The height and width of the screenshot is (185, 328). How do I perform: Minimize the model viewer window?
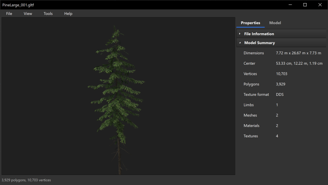pyautogui.click(x=290, y=4)
